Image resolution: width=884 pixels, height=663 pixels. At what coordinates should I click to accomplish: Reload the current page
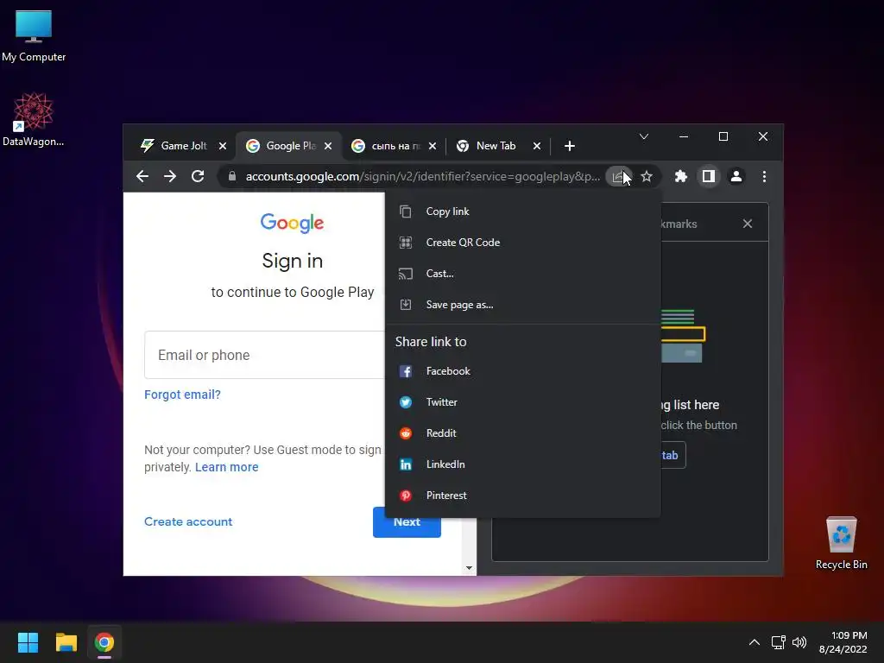pyautogui.click(x=198, y=176)
